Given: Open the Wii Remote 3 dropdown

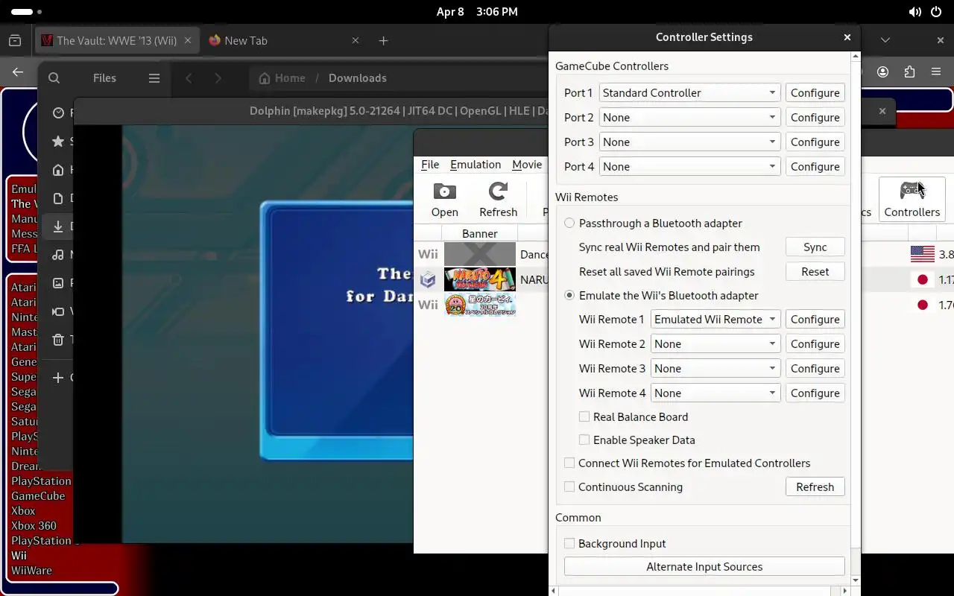Looking at the screenshot, I should click(x=716, y=368).
